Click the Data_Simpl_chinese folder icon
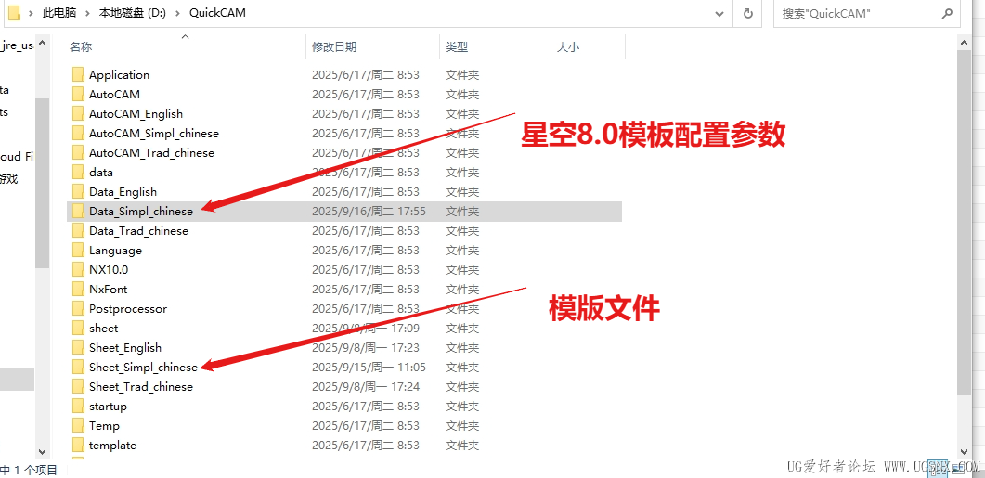 click(78, 212)
